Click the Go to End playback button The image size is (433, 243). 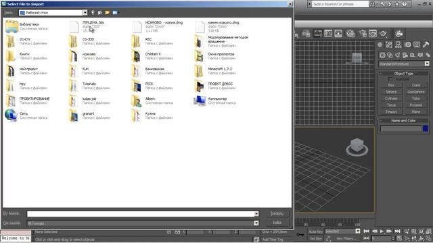[397, 232]
